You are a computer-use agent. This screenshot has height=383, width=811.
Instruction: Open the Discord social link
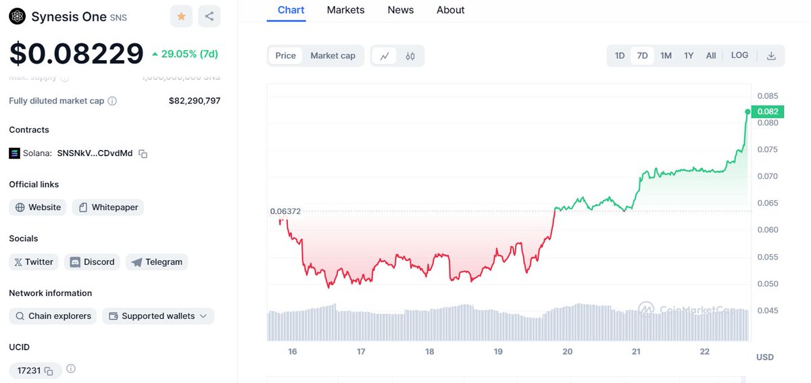(x=93, y=262)
